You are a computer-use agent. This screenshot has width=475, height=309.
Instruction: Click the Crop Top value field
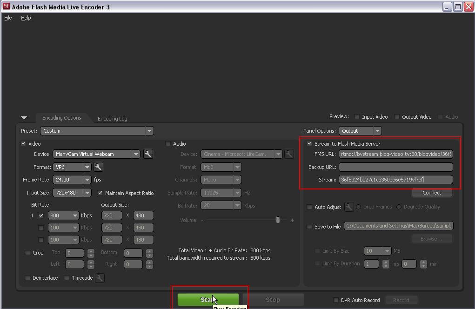tap(74, 253)
